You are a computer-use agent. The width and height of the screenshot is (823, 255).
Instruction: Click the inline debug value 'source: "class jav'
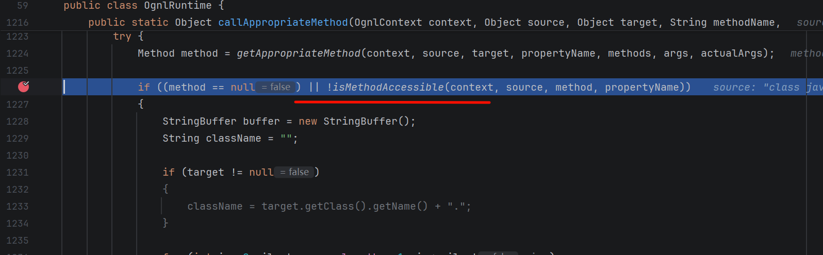coord(768,87)
